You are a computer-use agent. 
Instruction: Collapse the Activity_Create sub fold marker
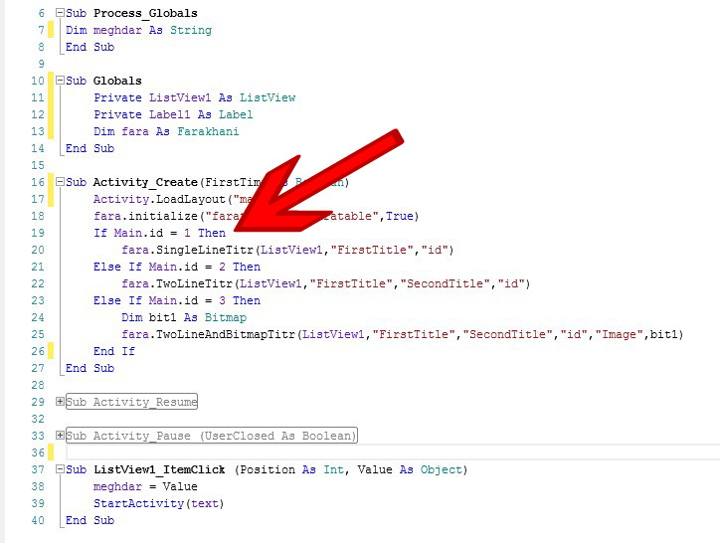point(60,183)
